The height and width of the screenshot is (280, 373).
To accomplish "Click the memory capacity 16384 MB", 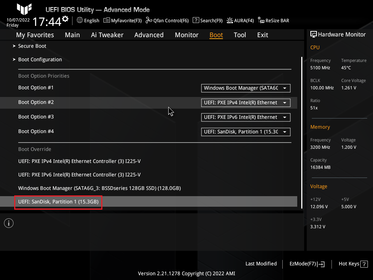I will (320, 167).
